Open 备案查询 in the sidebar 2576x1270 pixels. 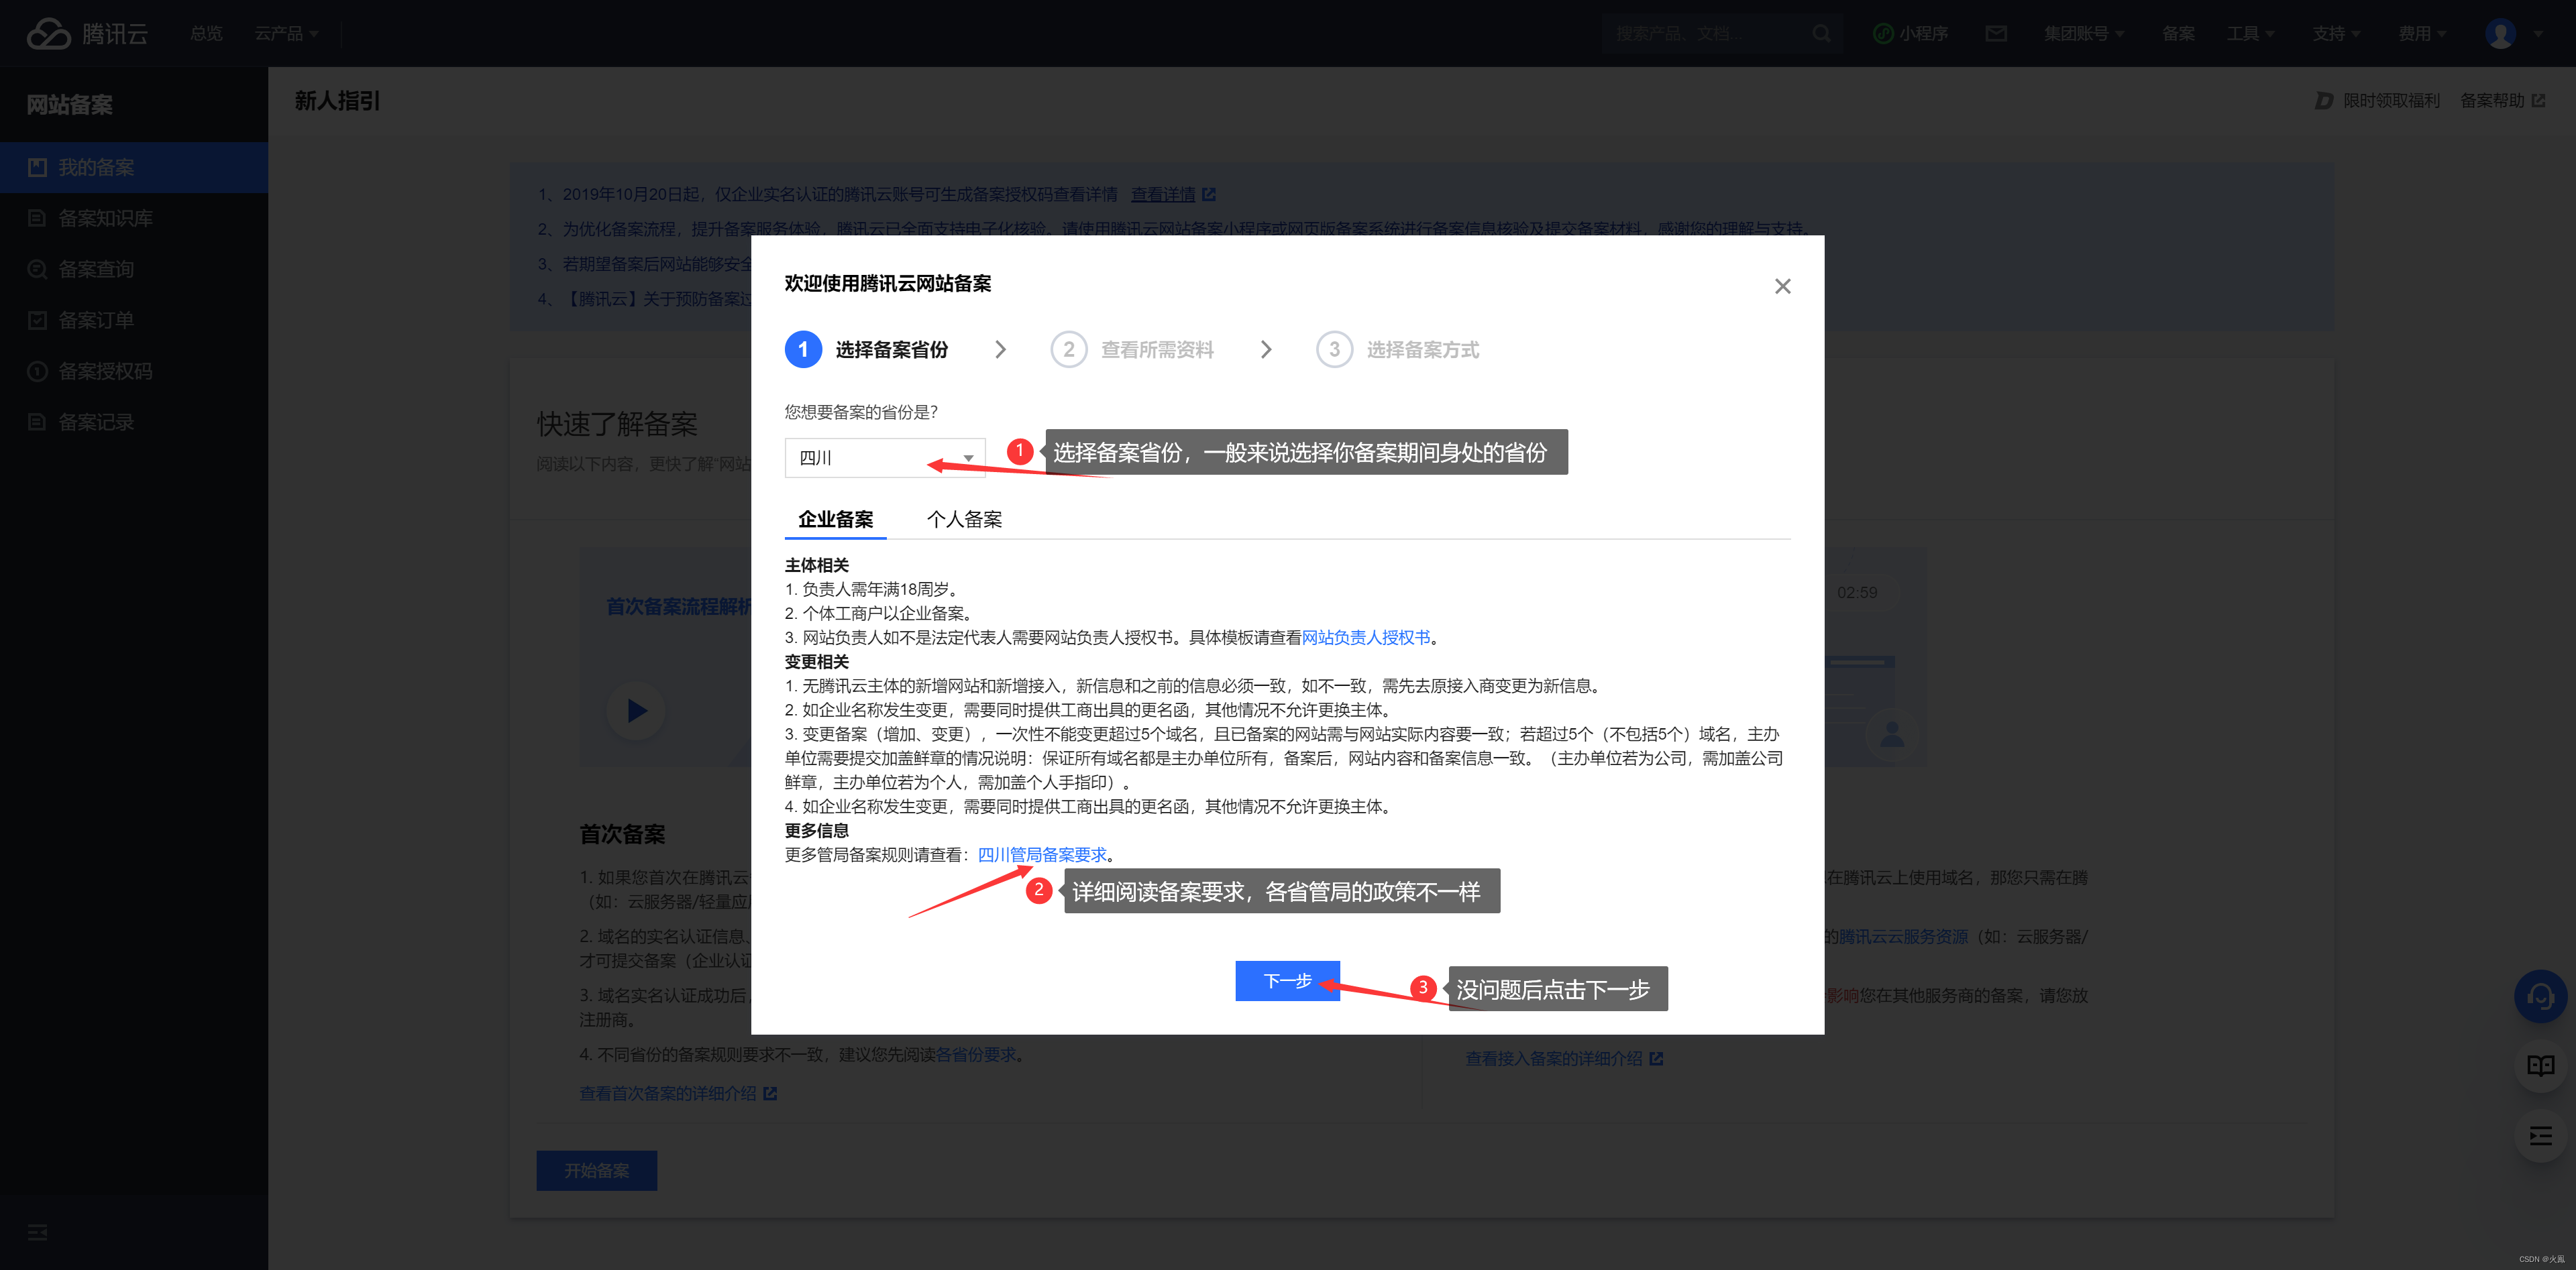(x=134, y=269)
